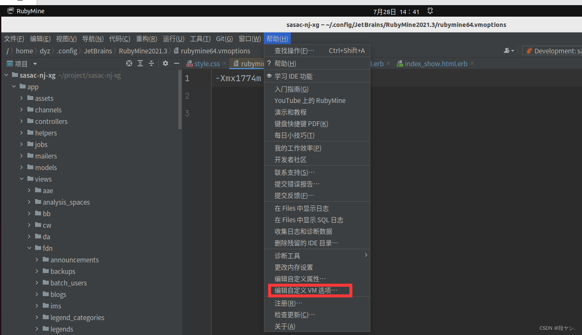Open the Git menu
Image resolution: width=582 pixels, height=335 pixels.
[224, 38]
